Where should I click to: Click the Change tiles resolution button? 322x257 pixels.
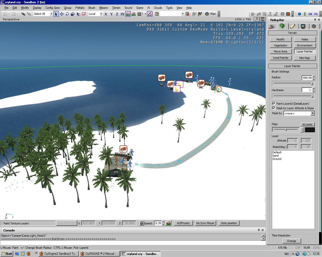click(291, 241)
